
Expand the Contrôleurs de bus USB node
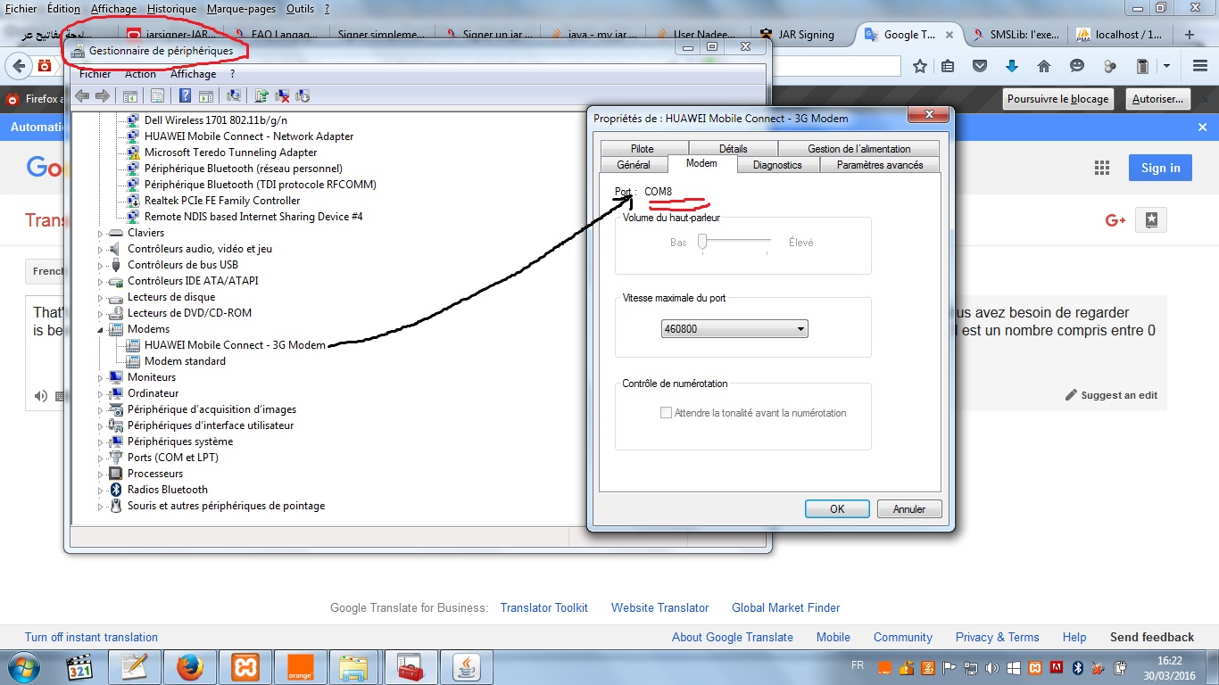[101, 265]
